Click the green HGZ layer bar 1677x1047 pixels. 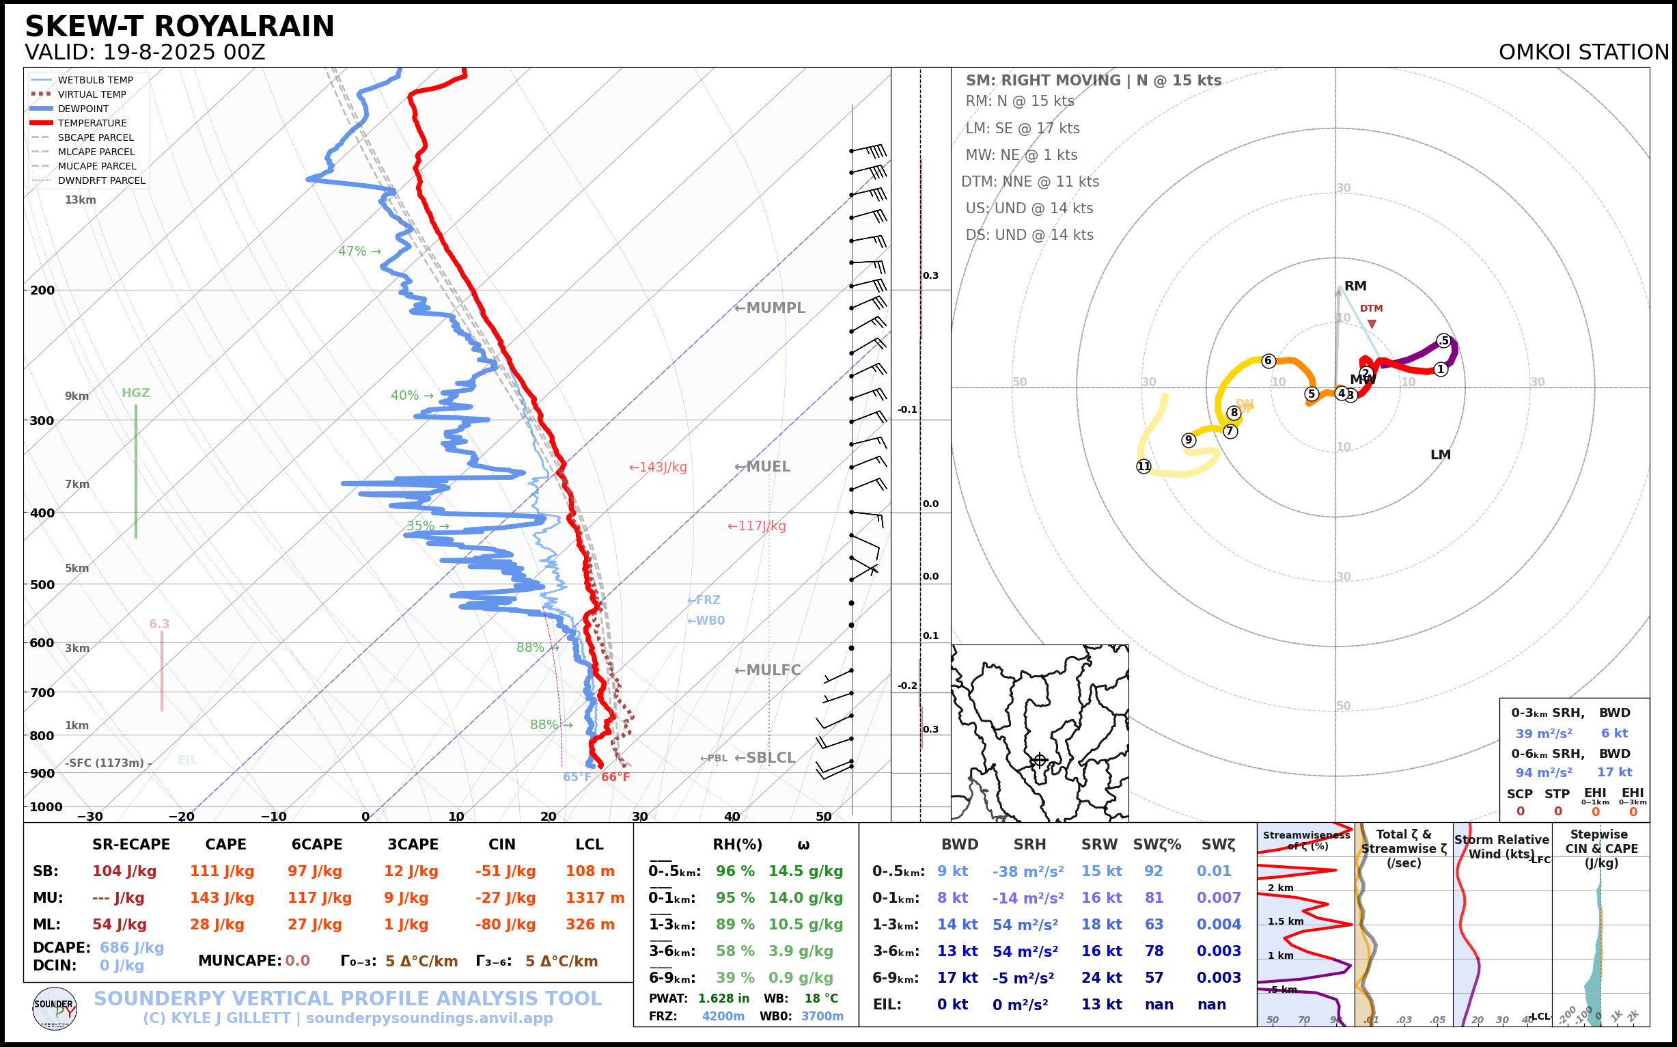136,471
